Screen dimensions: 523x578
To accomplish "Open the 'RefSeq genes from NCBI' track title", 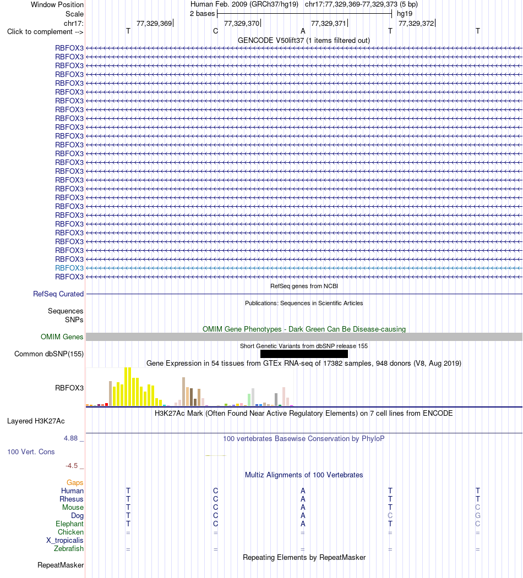I will (304, 286).
